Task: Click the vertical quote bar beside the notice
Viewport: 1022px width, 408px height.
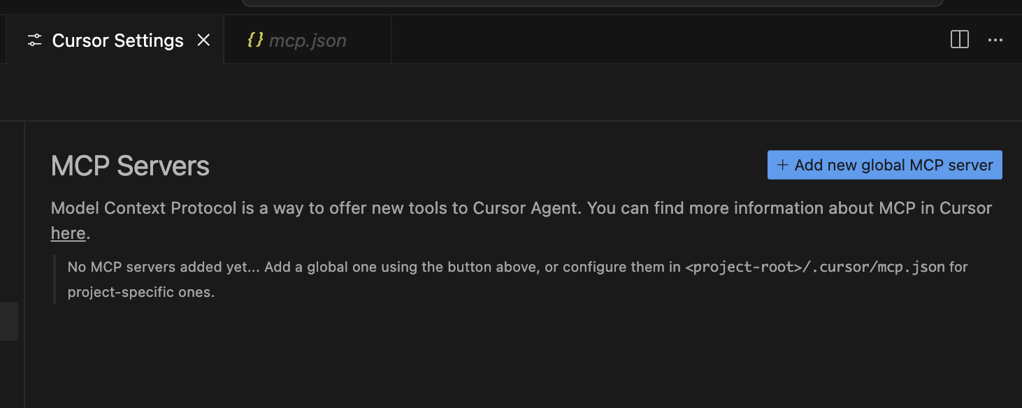Action: (x=55, y=279)
